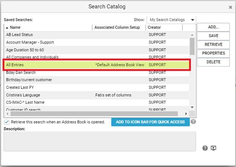
Task: Click the RETRIEVE button
Action: (213, 45)
